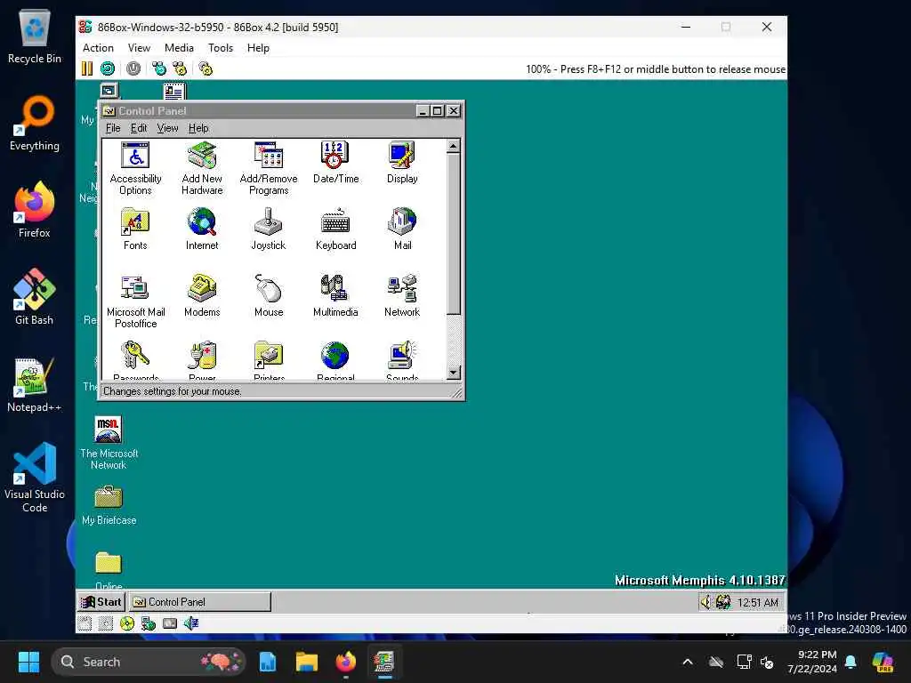Open Firefox from Windows taskbar

click(346, 662)
